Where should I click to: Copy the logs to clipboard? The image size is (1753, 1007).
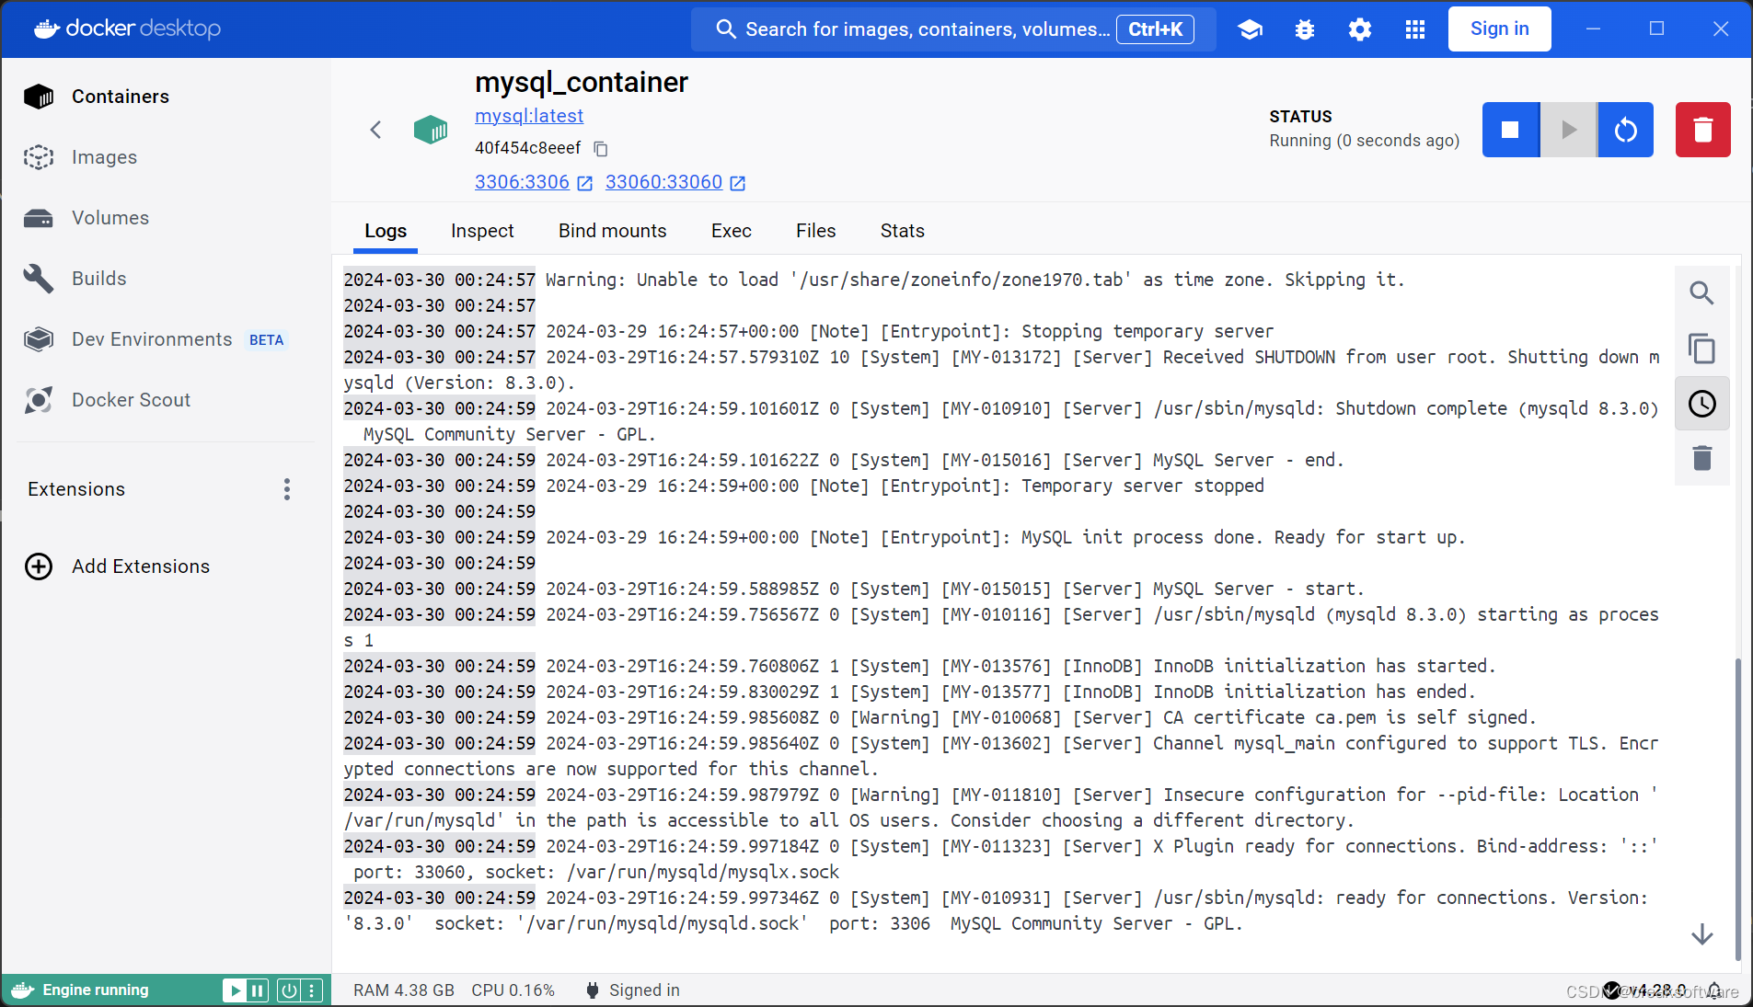pos(1702,349)
